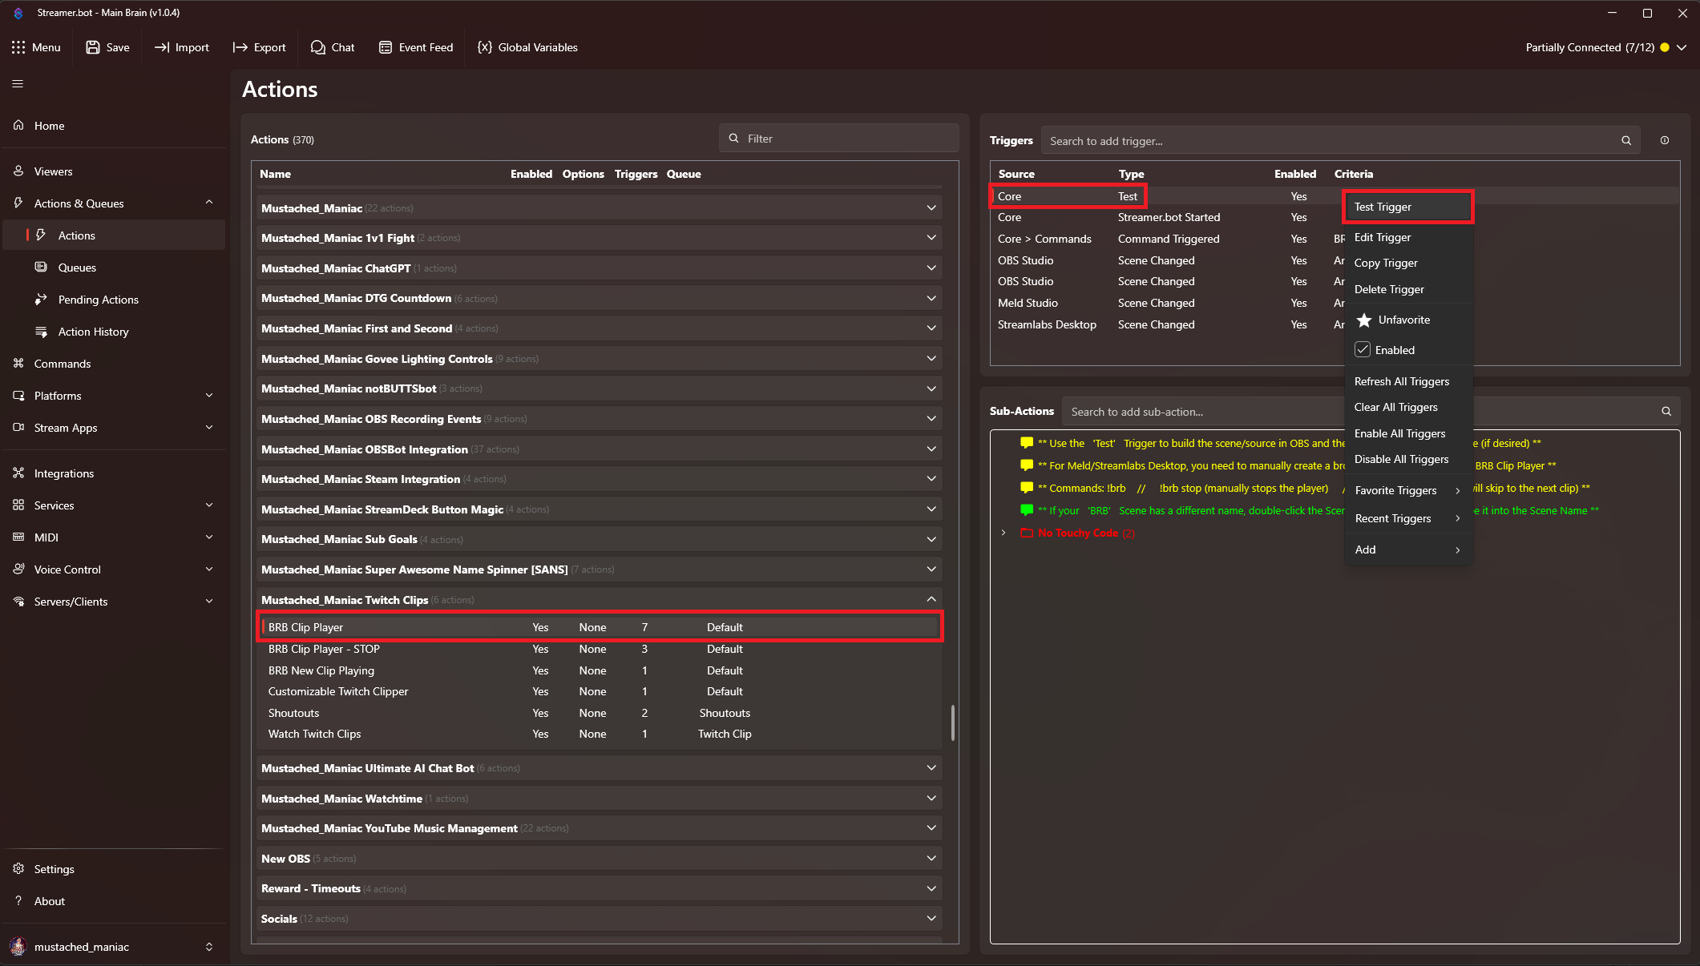Expand the New OBS action group
The height and width of the screenshot is (966, 1700).
(x=931, y=858)
